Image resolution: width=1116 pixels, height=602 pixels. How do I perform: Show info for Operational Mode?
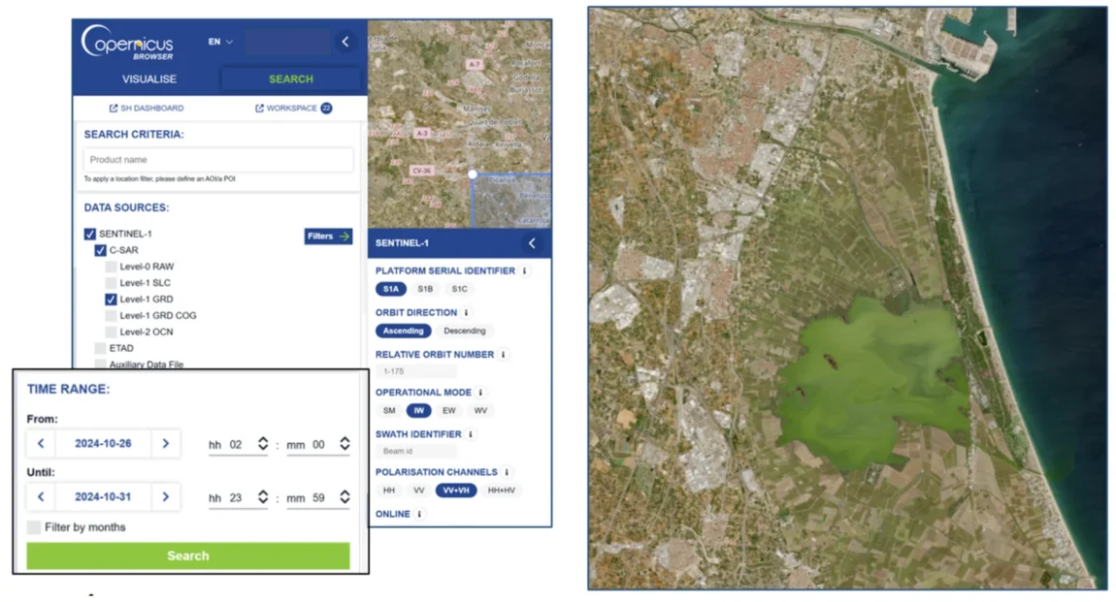[480, 393]
